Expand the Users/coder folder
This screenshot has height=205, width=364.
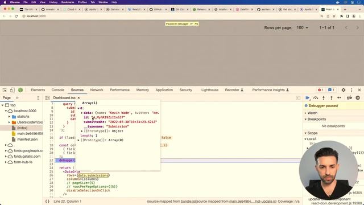pos(9,122)
